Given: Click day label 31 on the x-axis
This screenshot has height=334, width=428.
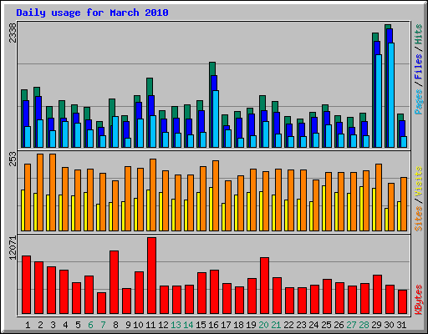Looking at the screenshot, I should coord(401,325).
